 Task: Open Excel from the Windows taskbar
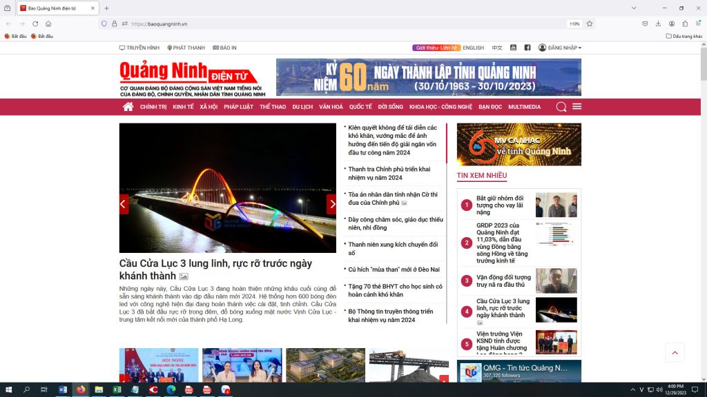[x=117, y=390]
